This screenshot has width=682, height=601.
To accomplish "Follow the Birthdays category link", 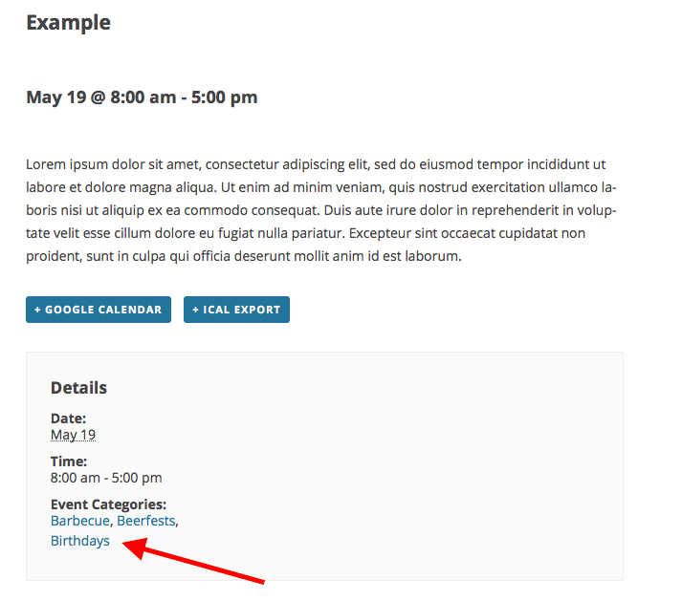I will (x=80, y=541).
